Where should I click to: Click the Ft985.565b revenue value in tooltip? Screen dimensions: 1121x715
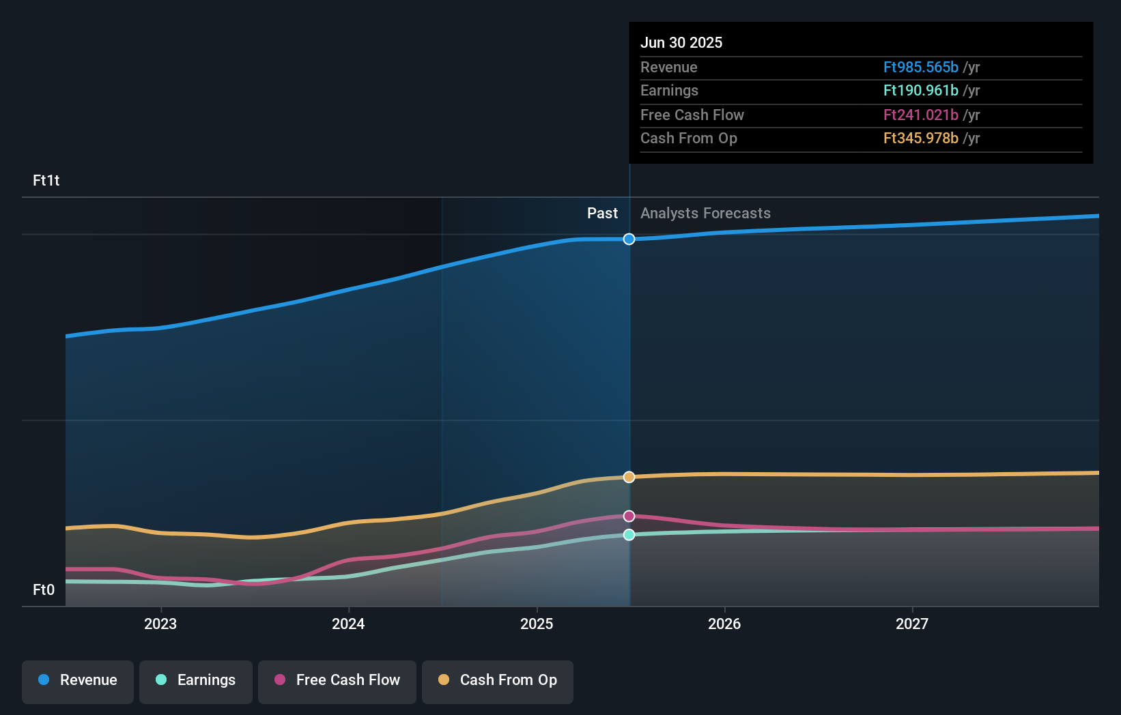click(x=922, y=68)
